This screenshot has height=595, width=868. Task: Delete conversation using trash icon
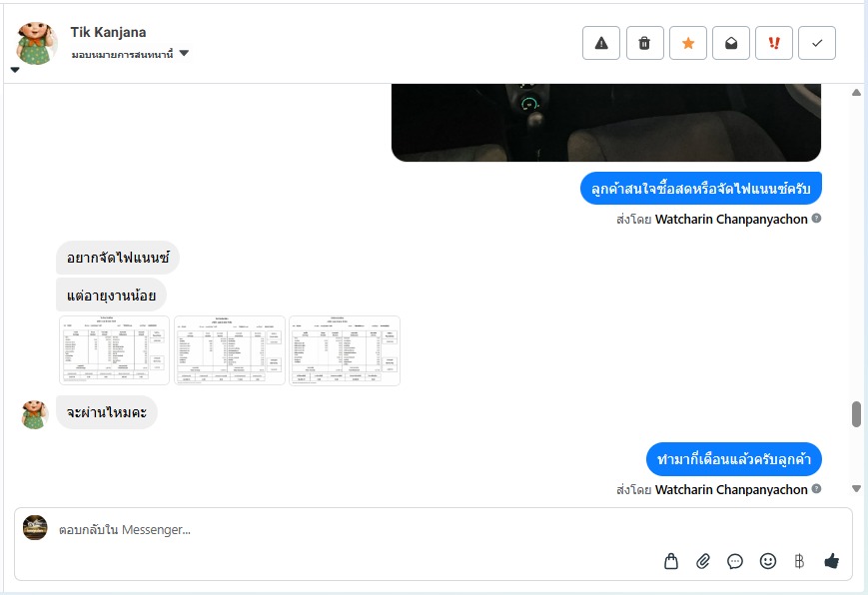pyautogui.click(x=645, y=43)
